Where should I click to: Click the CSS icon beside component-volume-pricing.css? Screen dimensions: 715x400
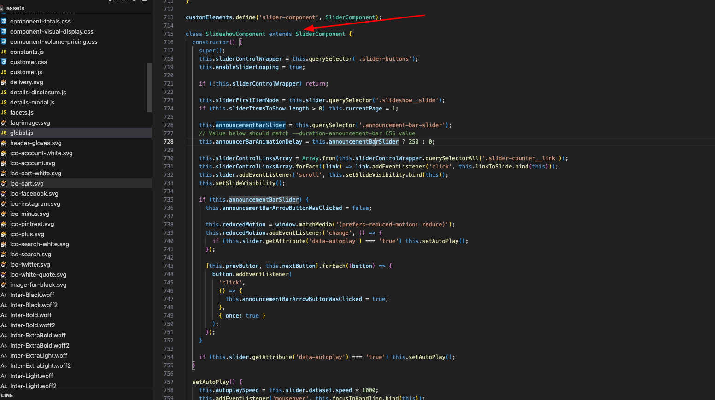click(4, 42)
